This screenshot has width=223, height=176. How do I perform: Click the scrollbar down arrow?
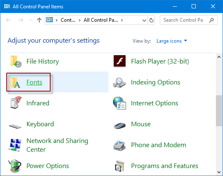219,172
